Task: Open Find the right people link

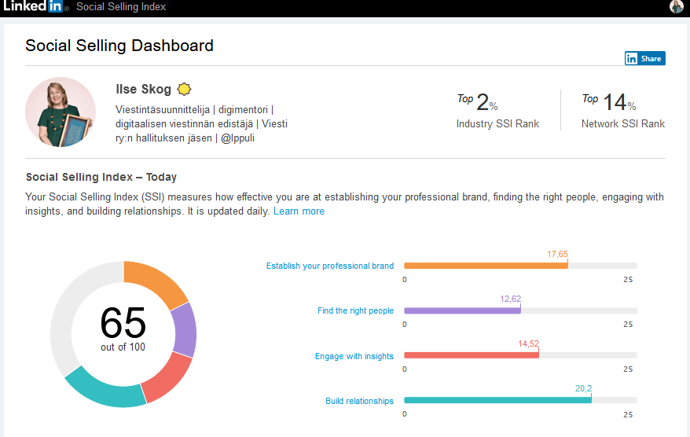Action: point(355,311)
